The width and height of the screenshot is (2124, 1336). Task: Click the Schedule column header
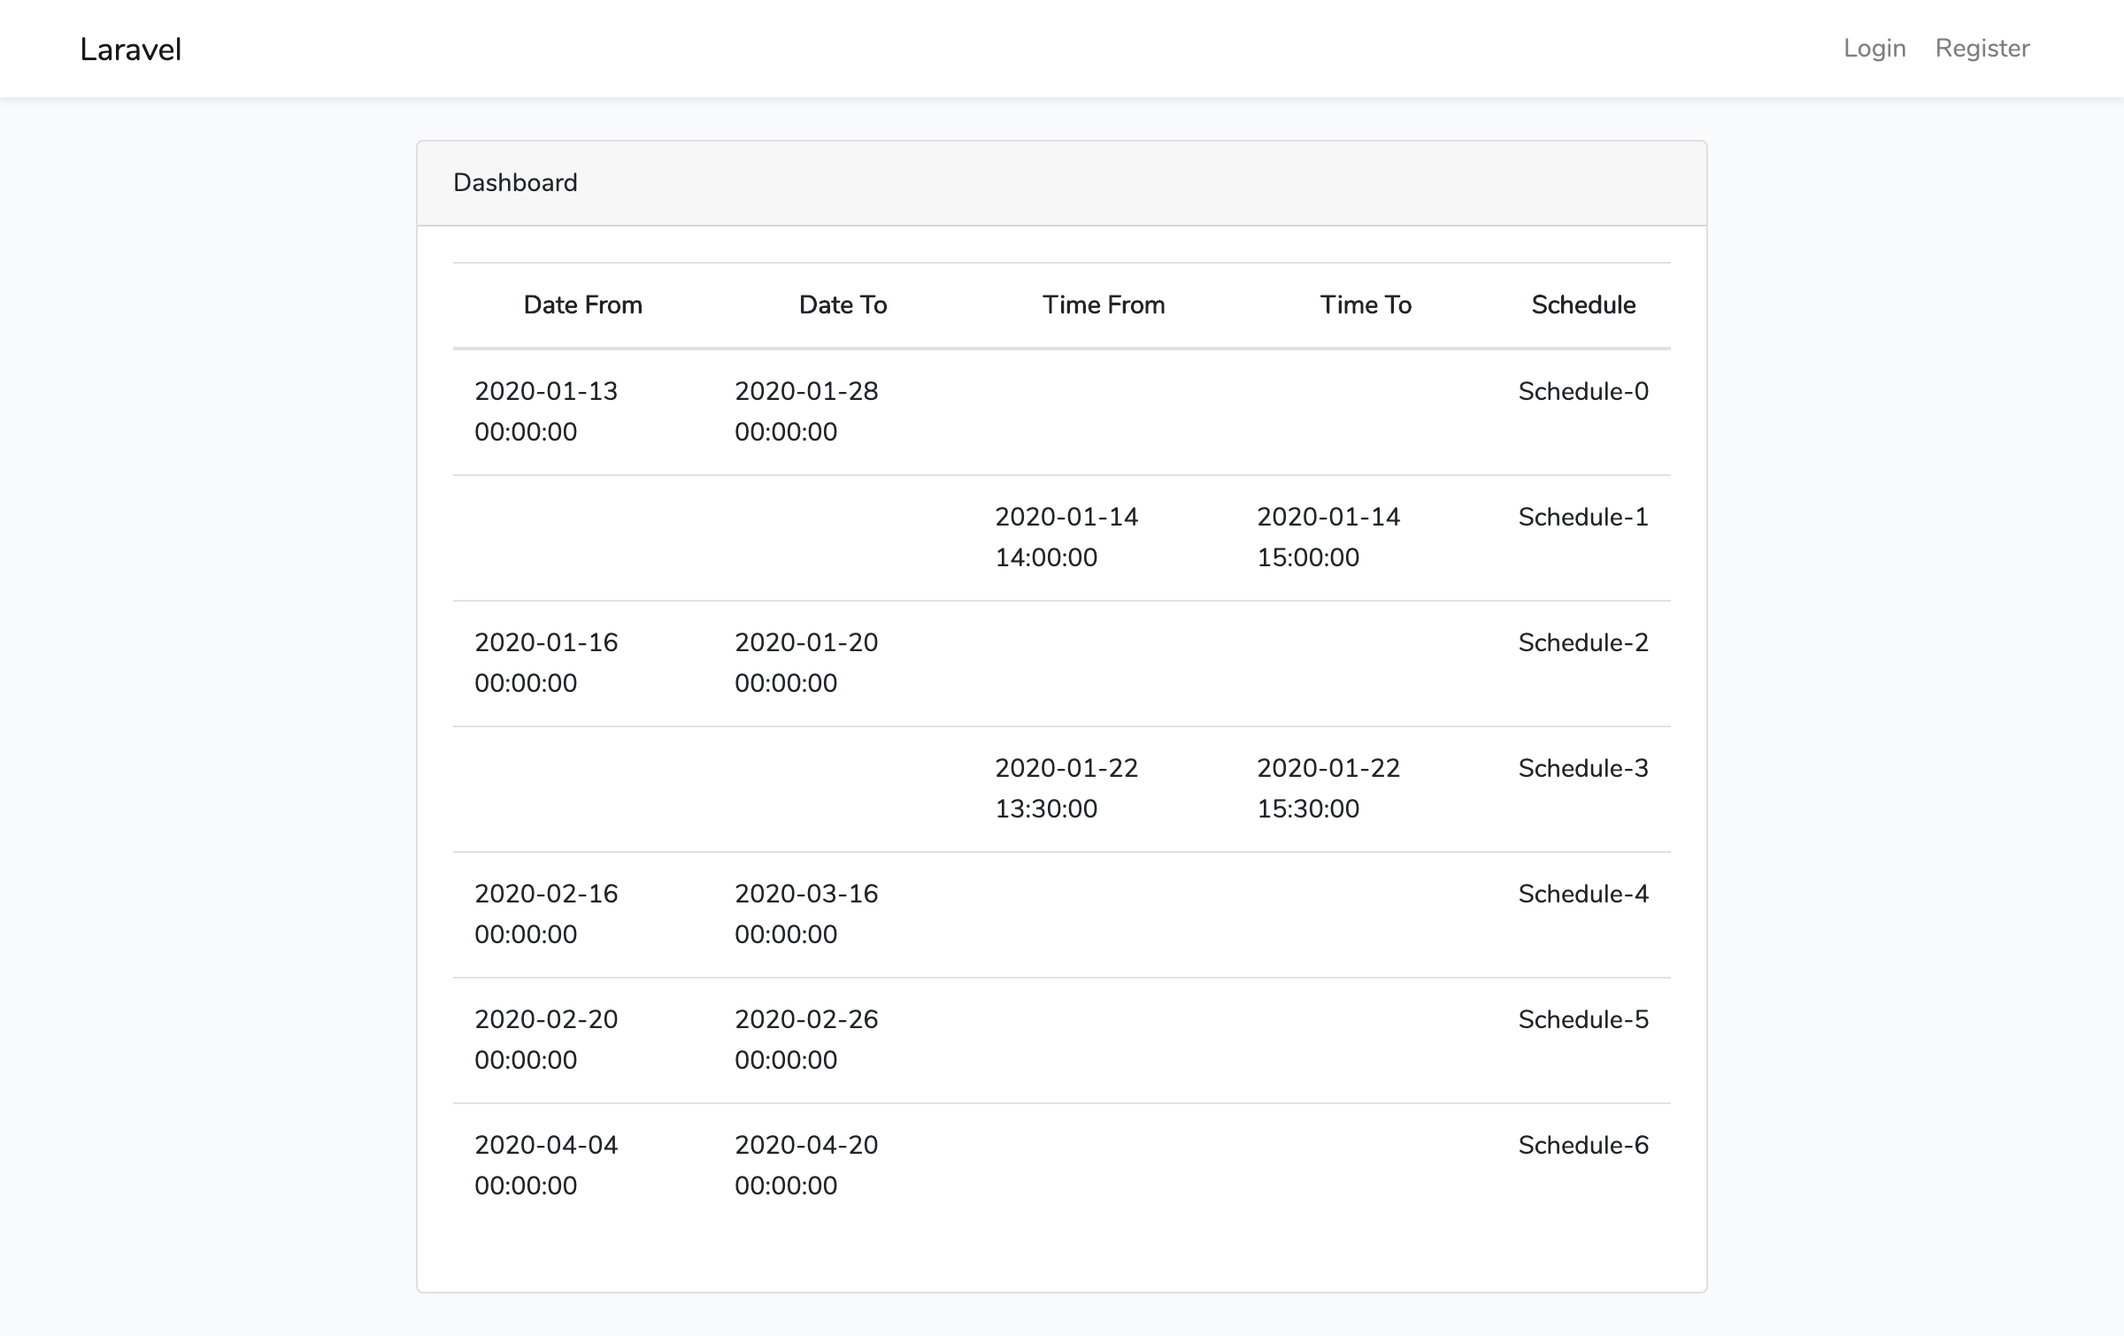1582,305
